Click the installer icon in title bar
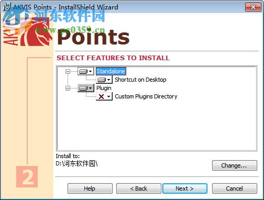This screenshot has height=200, width=264. click(x=7, y=7)
